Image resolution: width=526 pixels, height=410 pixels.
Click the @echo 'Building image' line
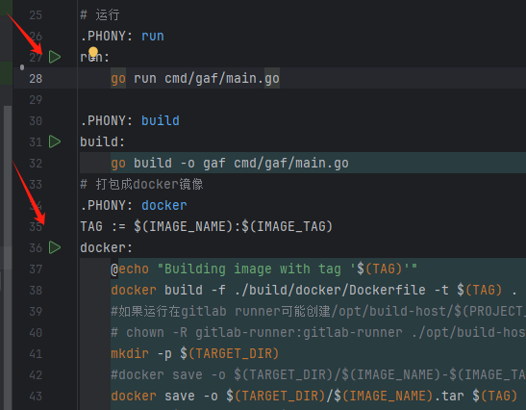point(263,269)
